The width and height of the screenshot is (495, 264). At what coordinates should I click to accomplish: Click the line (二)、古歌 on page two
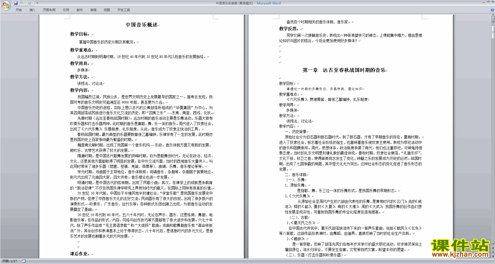(x=299, y=217)
